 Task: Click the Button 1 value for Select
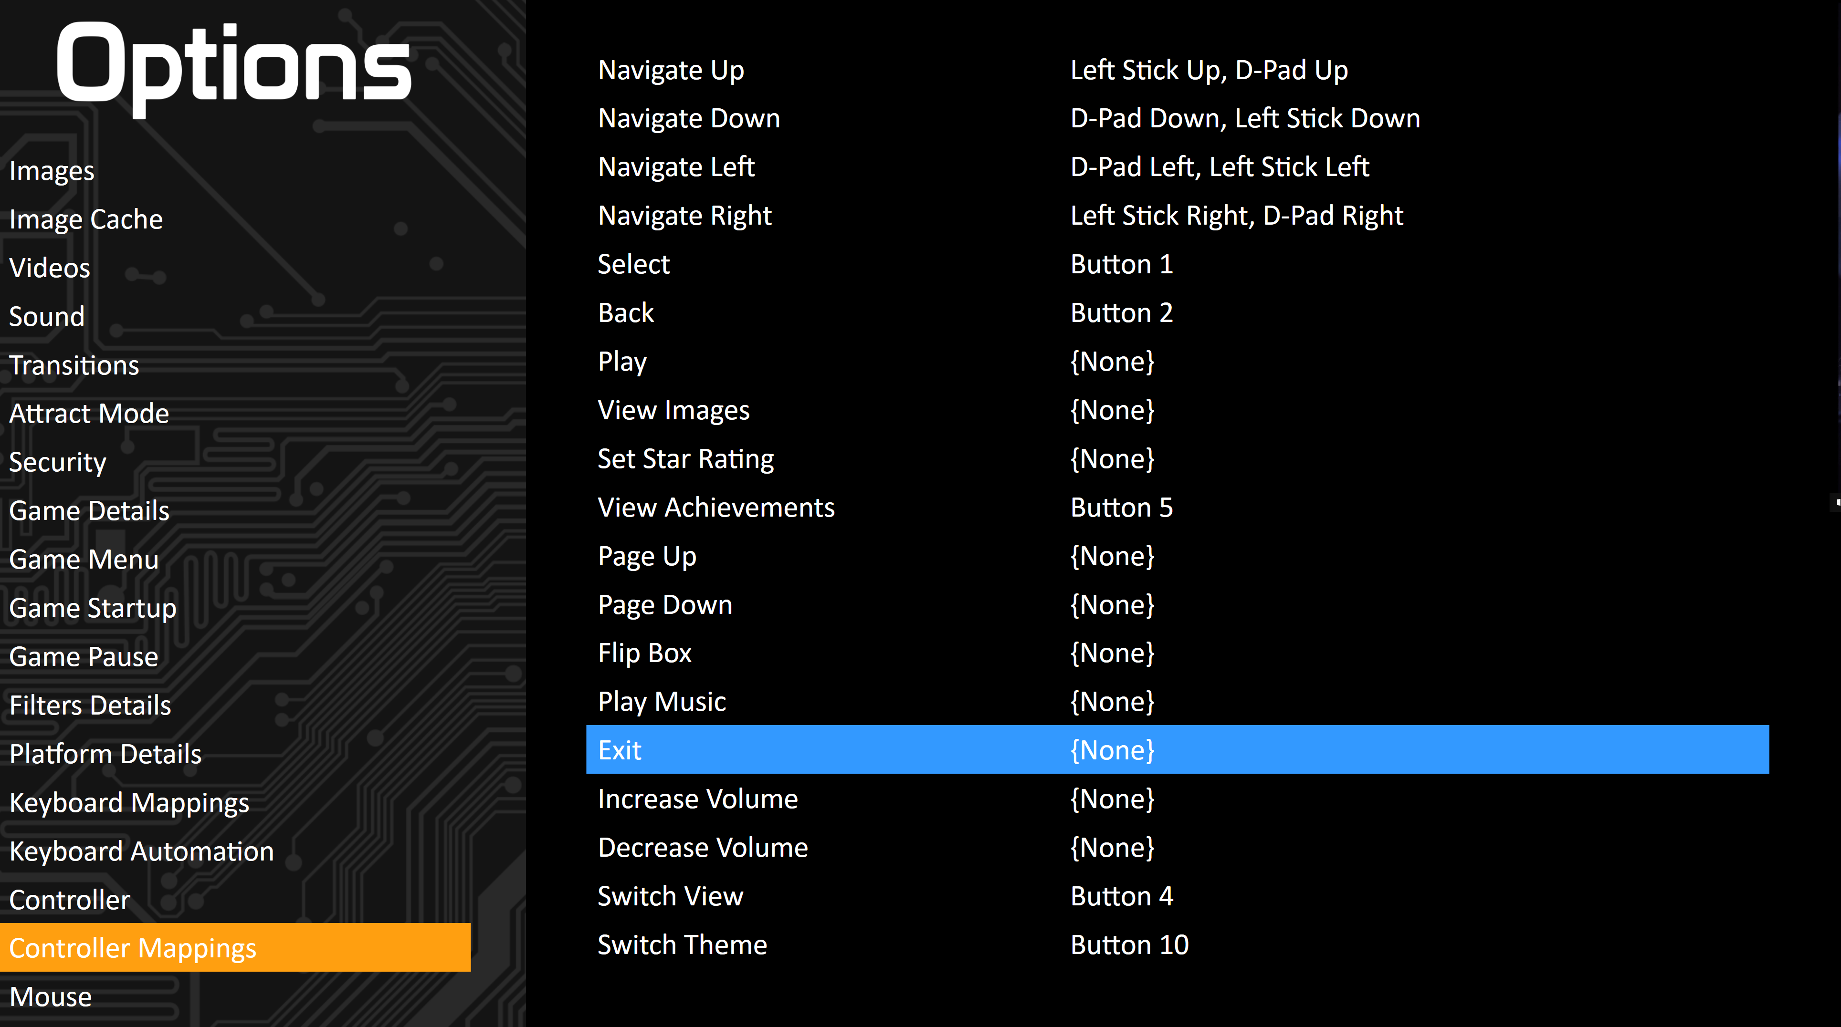(1121, 264)
